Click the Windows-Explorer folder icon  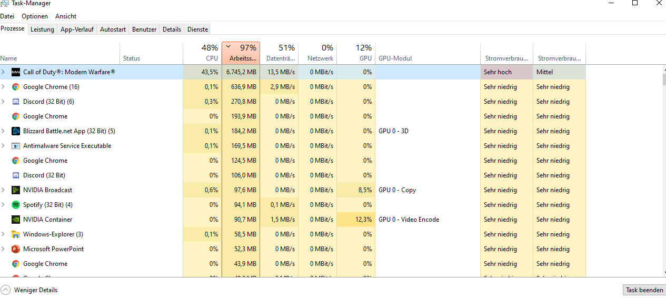coord(16,234)
